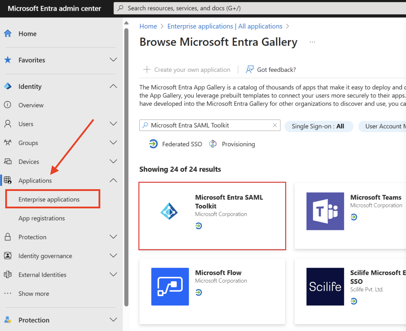
Task: Expand the Favorites section chevron
Action: pyautogui.click(x=113, y=60)
